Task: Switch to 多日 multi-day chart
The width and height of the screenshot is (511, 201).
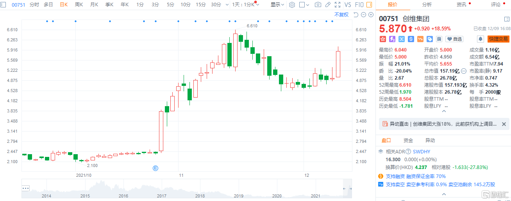Action: pos(48,5)
